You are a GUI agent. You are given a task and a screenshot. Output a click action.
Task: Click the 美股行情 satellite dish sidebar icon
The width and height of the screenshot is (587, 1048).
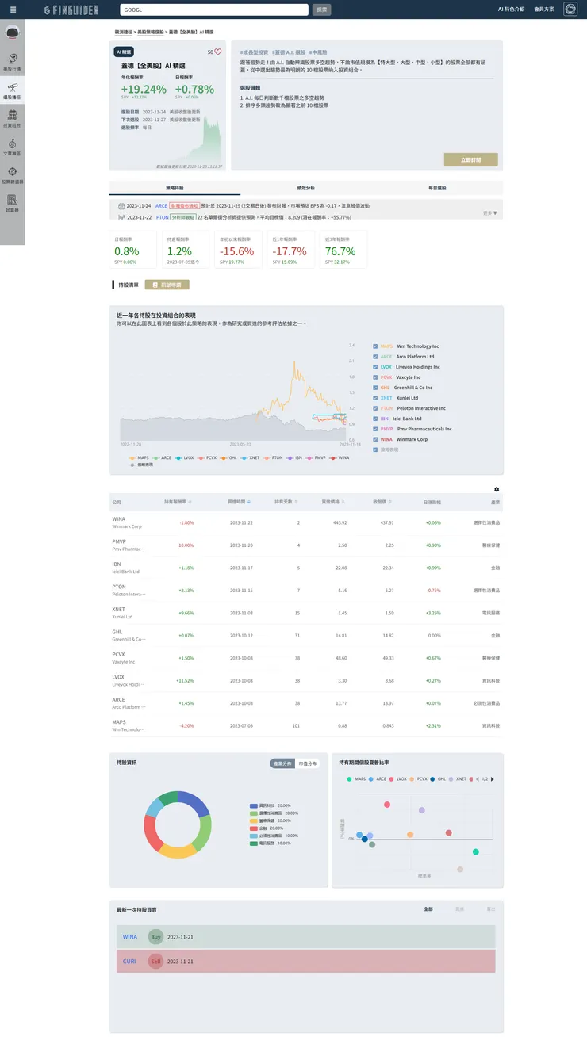(x=13, y=62)
